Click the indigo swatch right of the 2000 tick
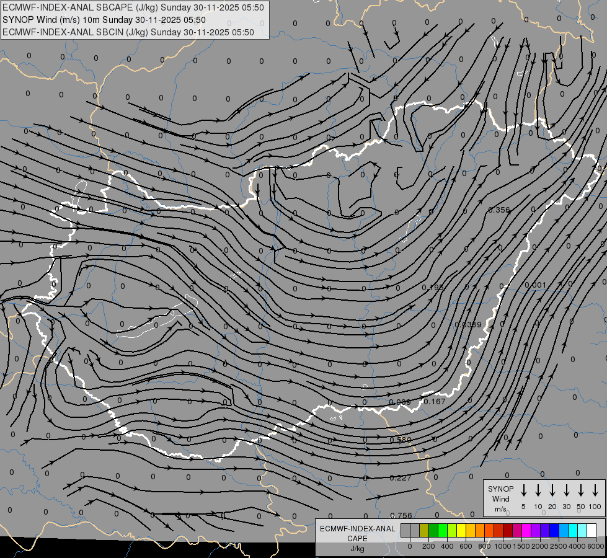Image resolution: width=607 pixels, height=558 pixels. (x=544, y=530)
